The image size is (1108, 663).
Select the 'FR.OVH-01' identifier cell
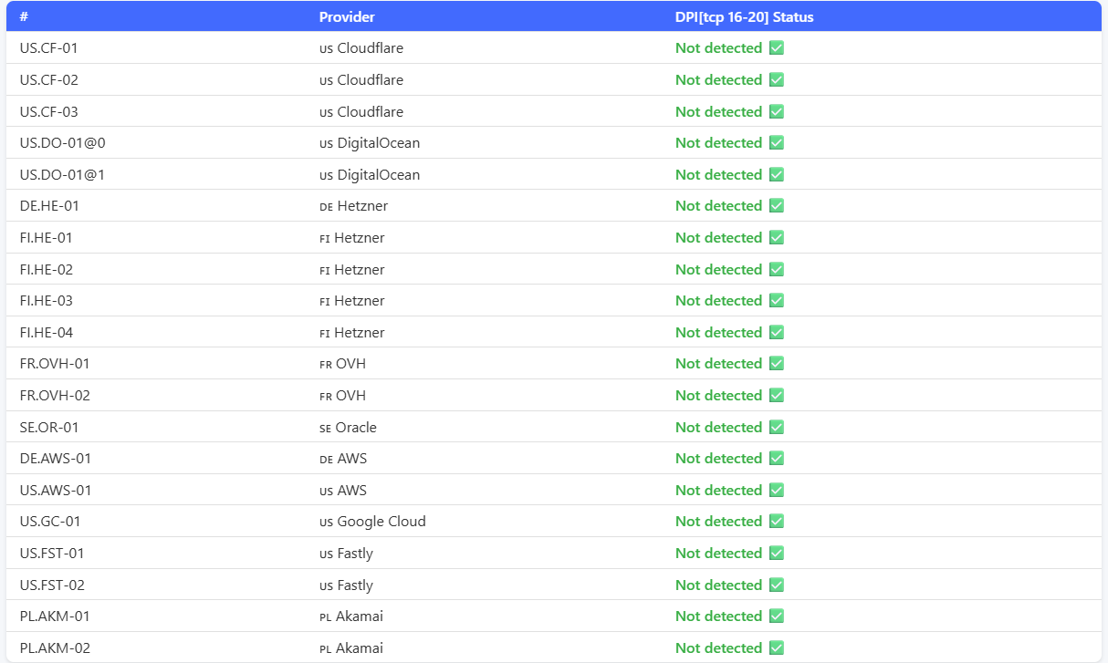(55, 364)
